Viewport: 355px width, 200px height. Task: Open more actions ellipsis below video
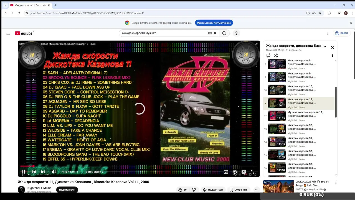[x=257, y=190]
